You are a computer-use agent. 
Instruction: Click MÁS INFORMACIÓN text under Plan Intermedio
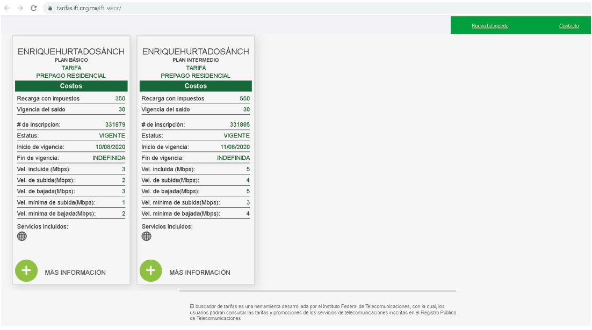(200, 273)
